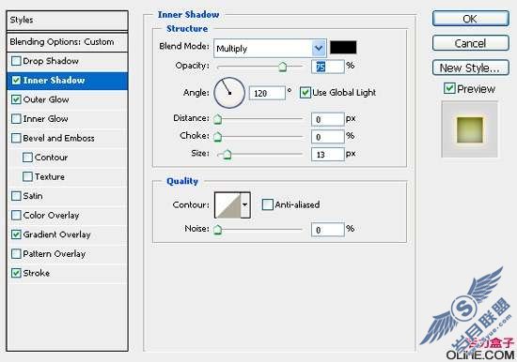Click the New Style button

pyautogui.click(x=471, y=68)
